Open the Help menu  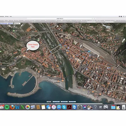pos(11,17)
